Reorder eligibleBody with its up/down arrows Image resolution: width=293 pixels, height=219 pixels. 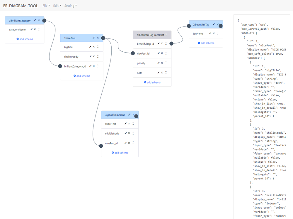click(133, 133)
